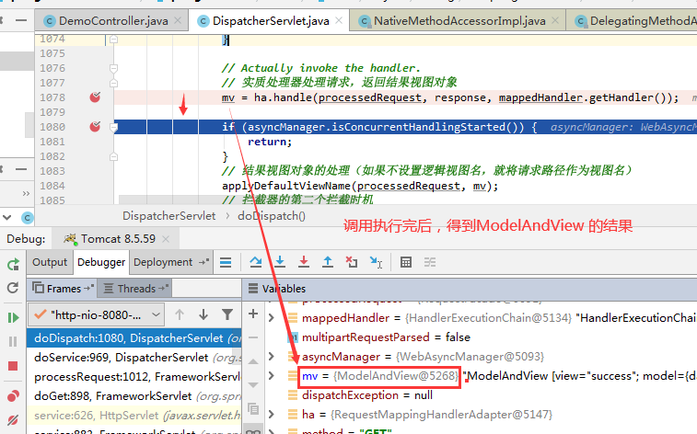Close the DispatcherServlet.java tab

(339, 20)
